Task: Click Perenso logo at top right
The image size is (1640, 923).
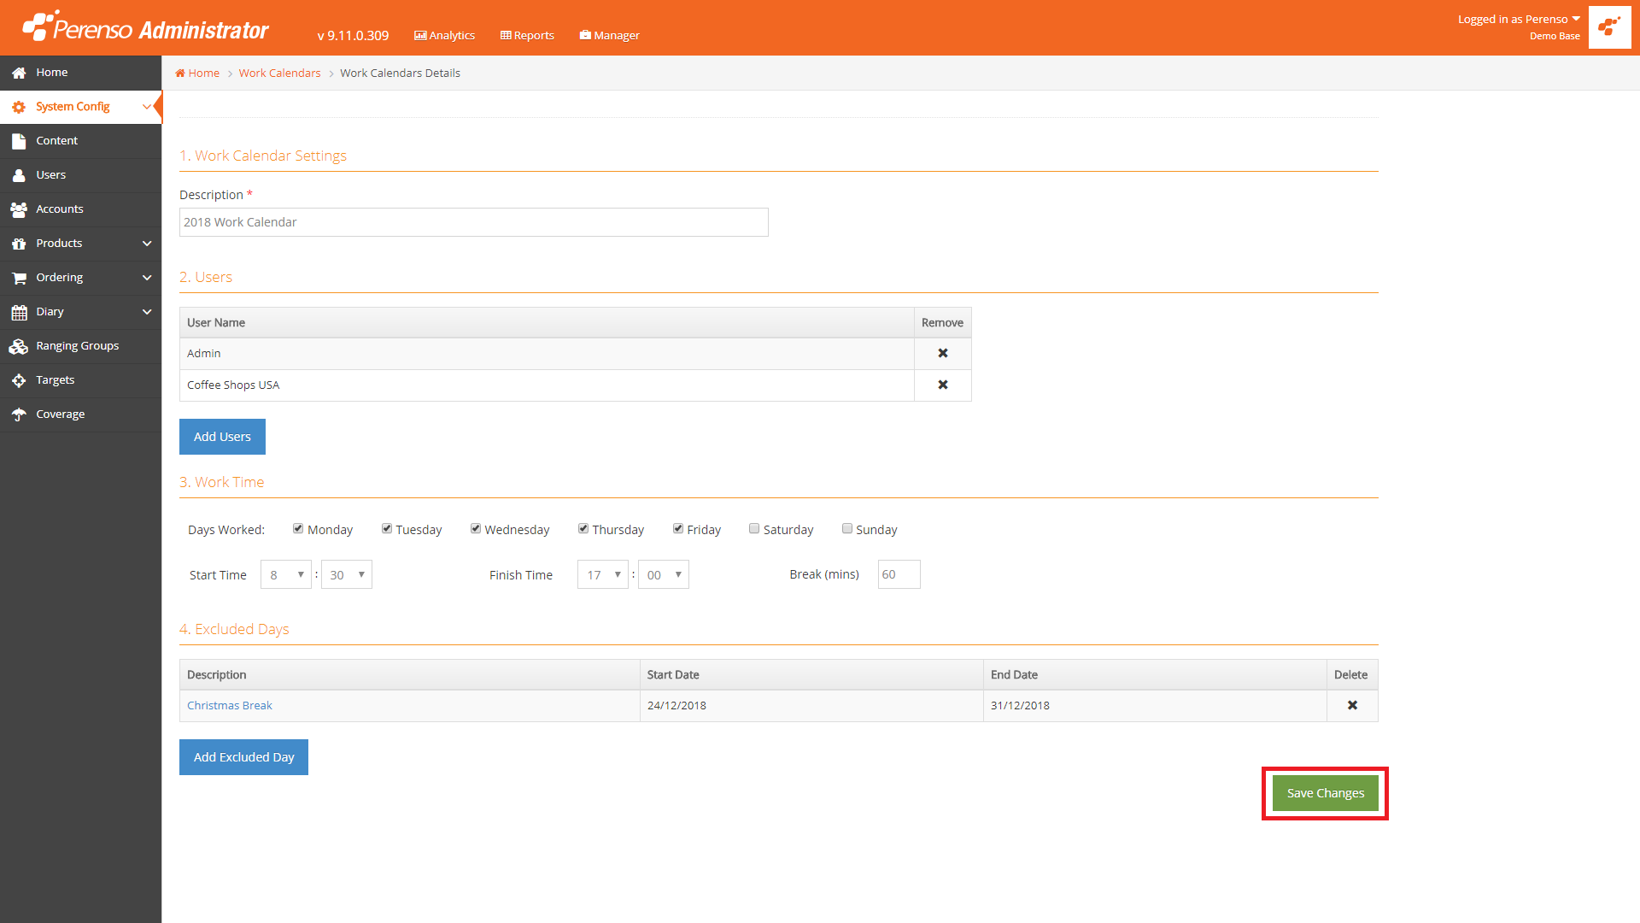Action: [x=1609, y=27]
